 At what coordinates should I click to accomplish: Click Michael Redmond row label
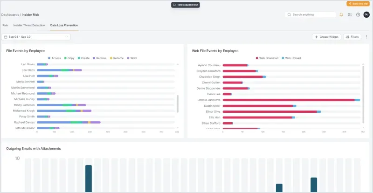23,93
